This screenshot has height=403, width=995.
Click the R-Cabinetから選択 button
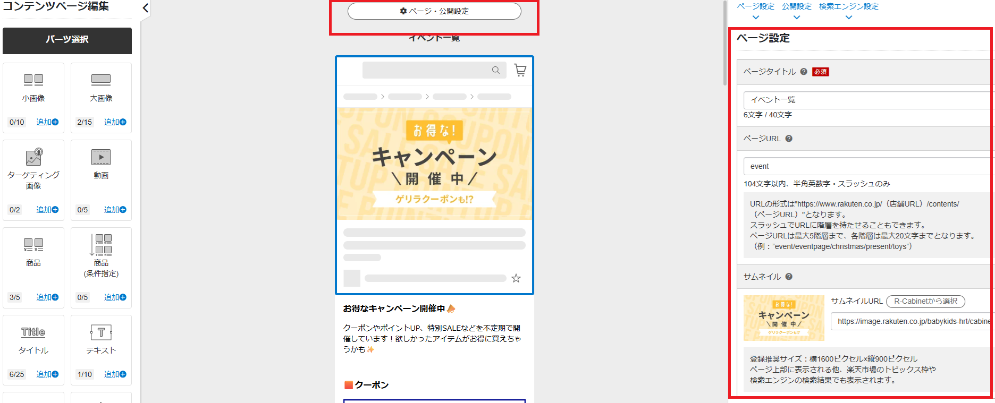(925, 302)
